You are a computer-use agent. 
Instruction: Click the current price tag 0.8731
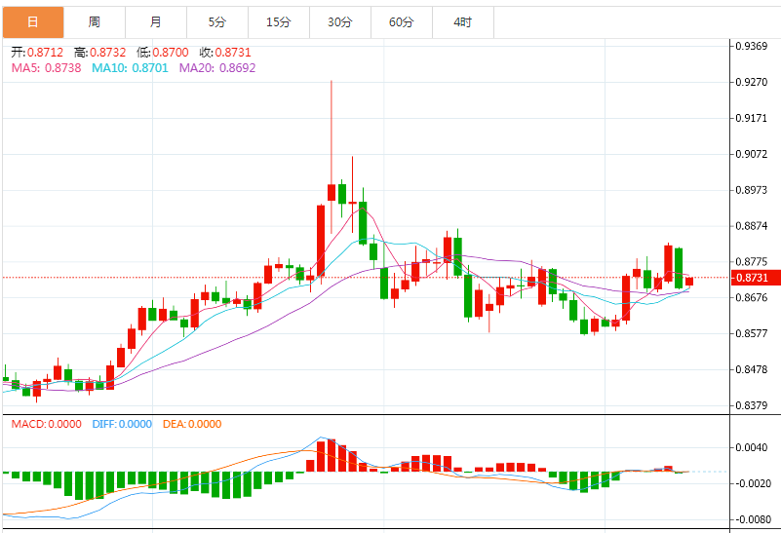tap(755, 278)
